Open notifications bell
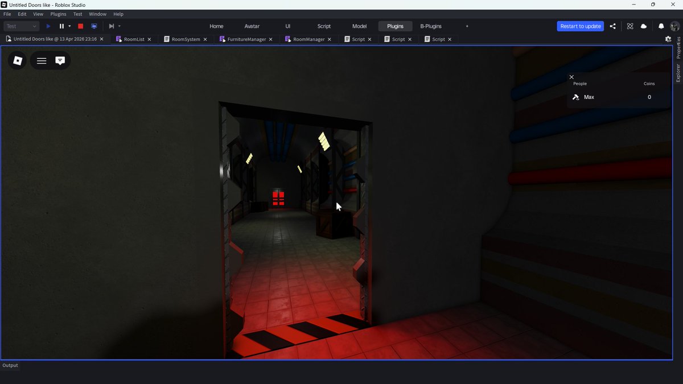This screenshot has width=683, height=384. [661, 26]
